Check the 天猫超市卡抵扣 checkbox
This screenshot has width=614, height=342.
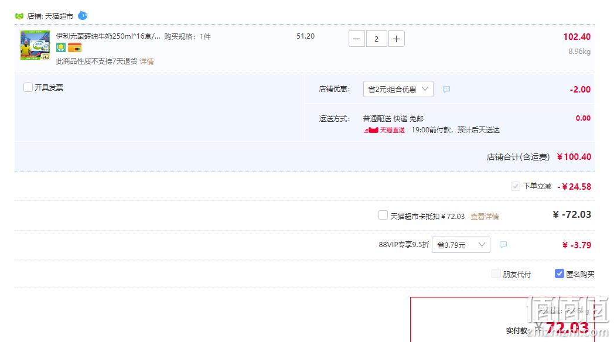(x=383, y=216)
